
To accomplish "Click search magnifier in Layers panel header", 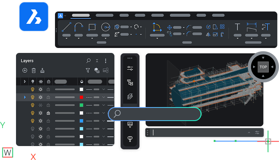I will [x=89, y=61].
